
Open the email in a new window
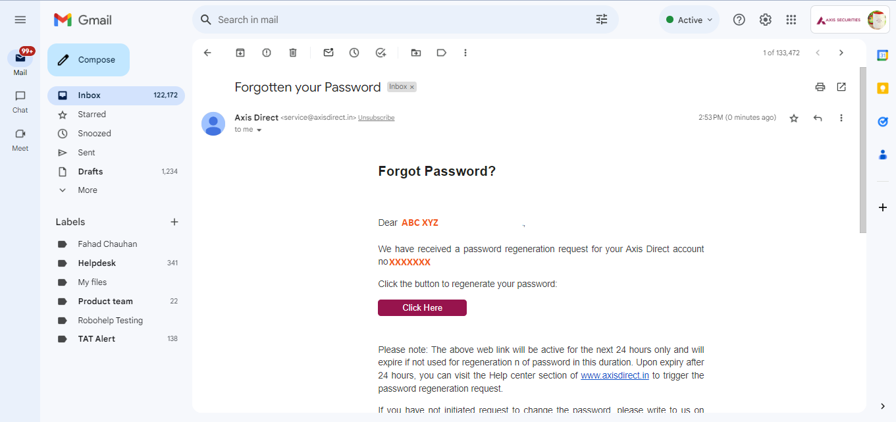[841, 87]
